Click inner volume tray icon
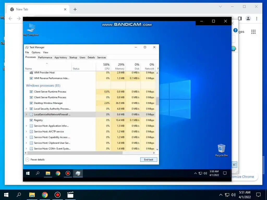267x200 pixels. pyautogui.click(x=205, y=173)
